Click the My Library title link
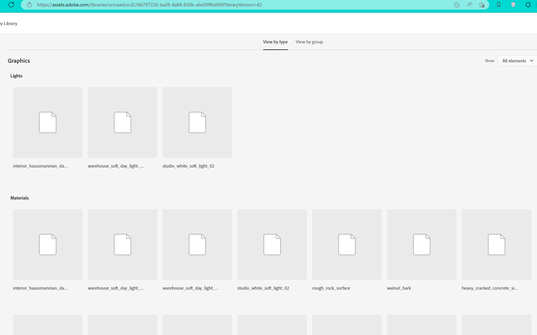 (x=8, y=23)
